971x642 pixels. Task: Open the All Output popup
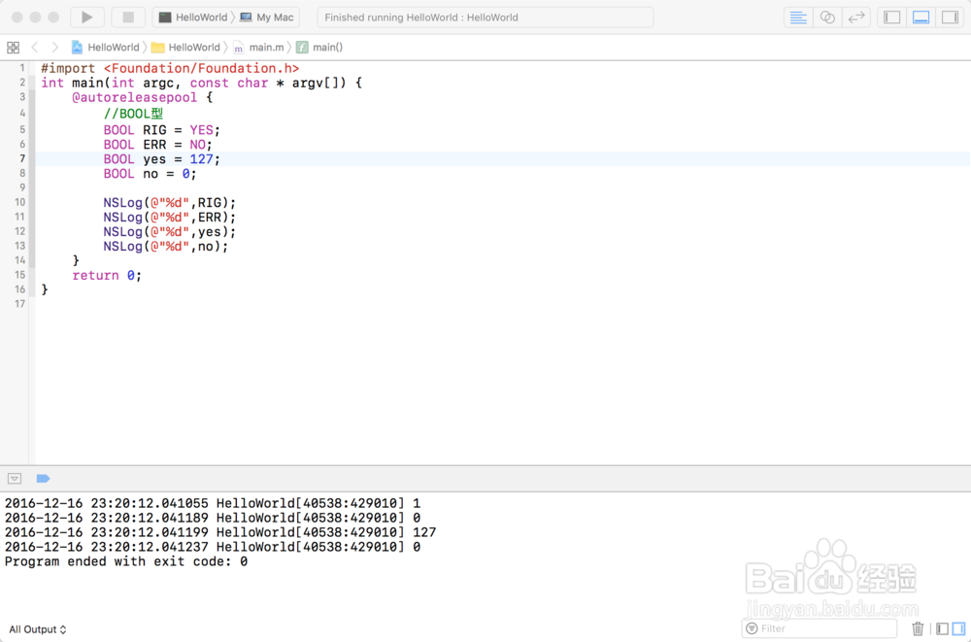tap(37, 629)
